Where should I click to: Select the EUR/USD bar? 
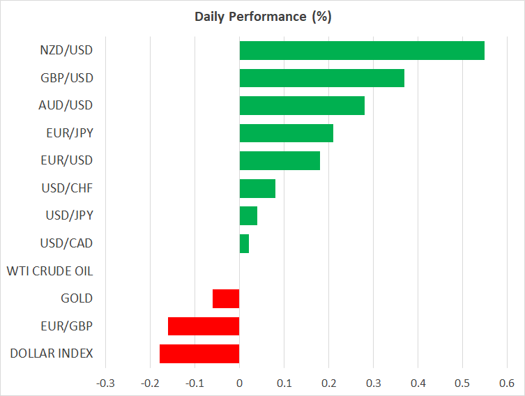279,160
